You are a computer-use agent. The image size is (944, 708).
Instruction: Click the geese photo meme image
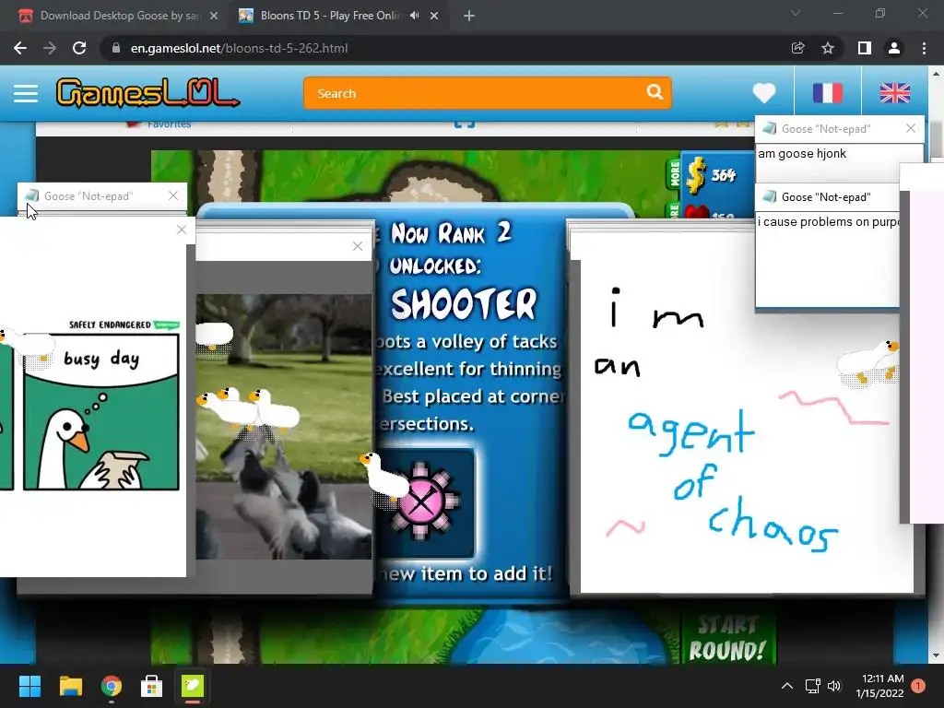[x=284, y=426]
